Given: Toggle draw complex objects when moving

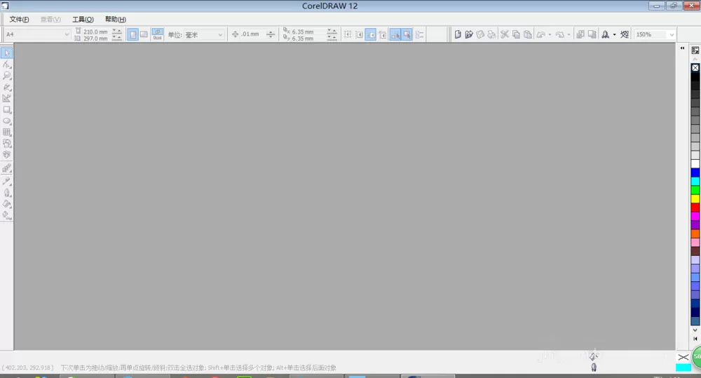Looking at the screenshot, I should [x=395, y=34].
